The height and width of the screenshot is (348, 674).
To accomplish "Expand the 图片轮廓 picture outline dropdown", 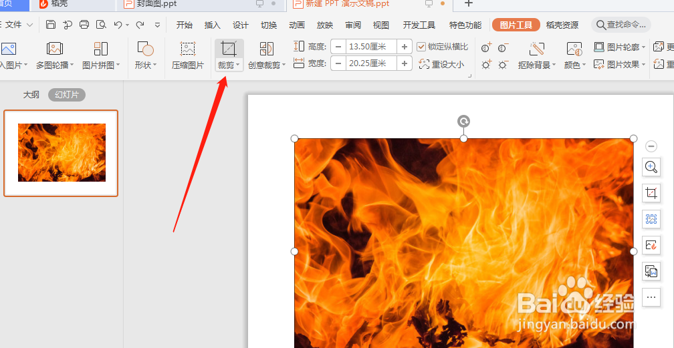I will tap(643, 47).
